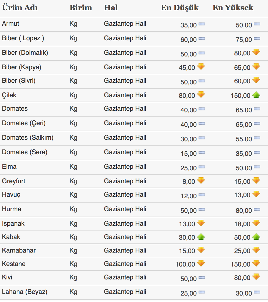Click the down arrow beside Ispanak 13,00
Viewport: 268px width, 302px height.
(x=201, y=223)
